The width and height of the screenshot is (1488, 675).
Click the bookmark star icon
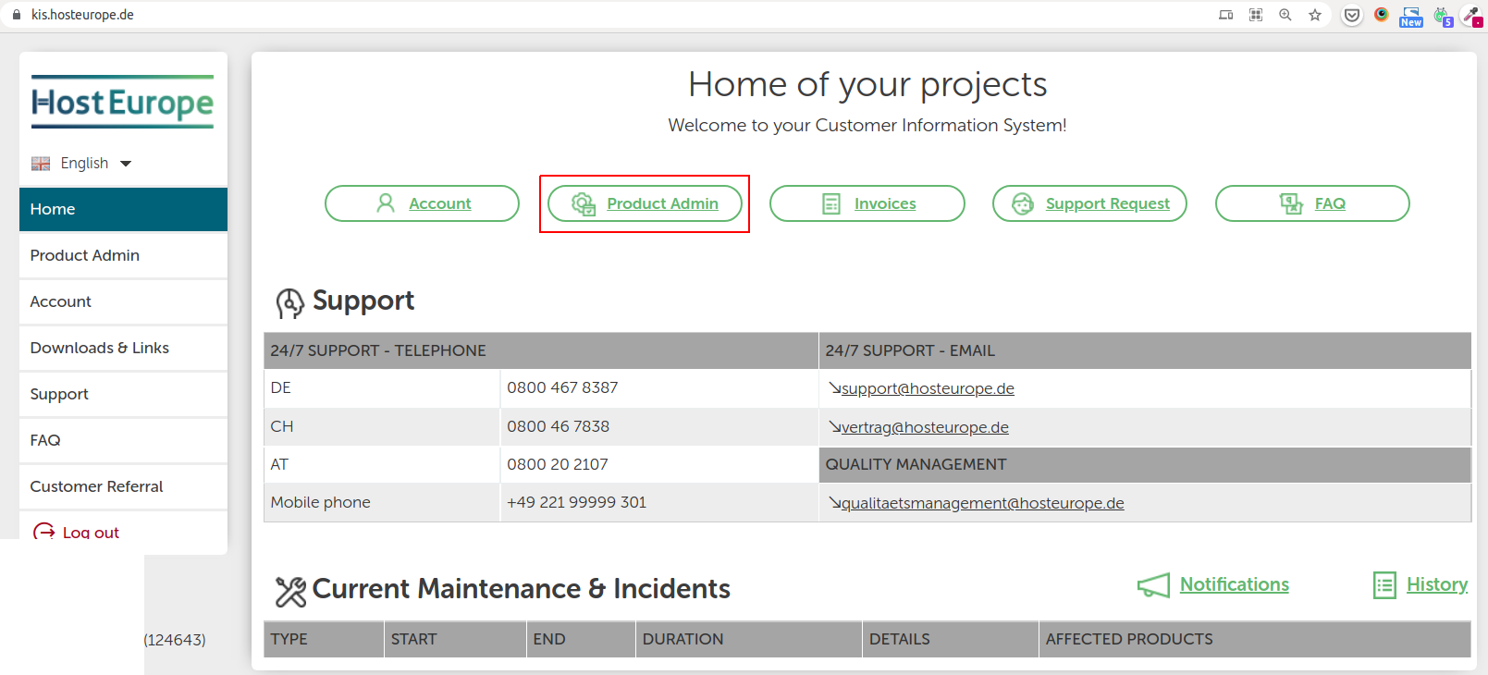pyautogui.click(x=1314, y=15)
